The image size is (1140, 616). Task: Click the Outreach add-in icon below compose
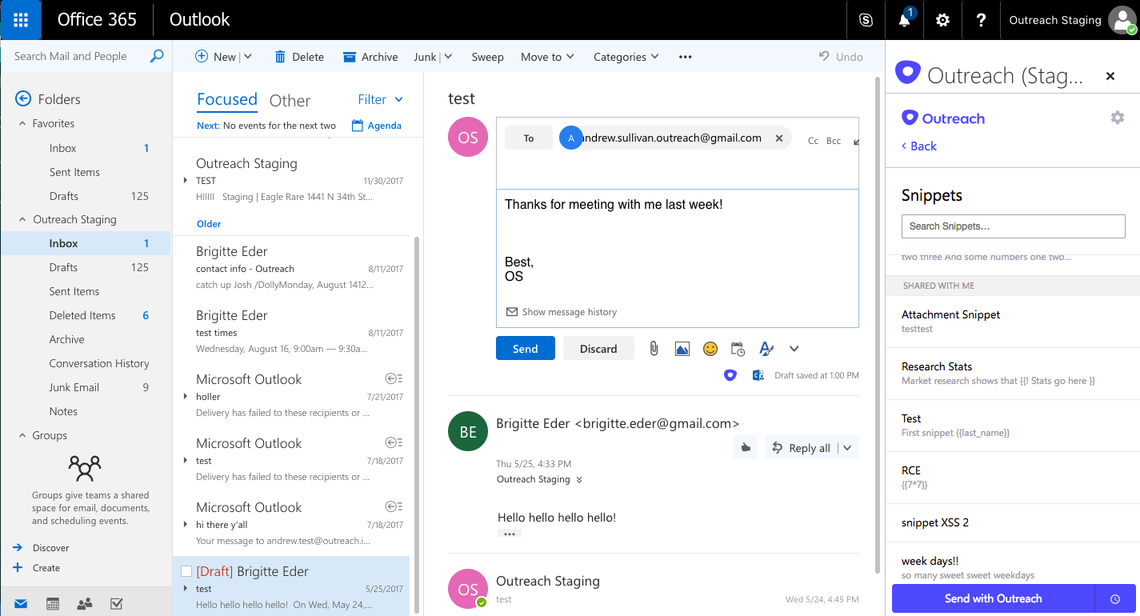(x=730, y=375)
